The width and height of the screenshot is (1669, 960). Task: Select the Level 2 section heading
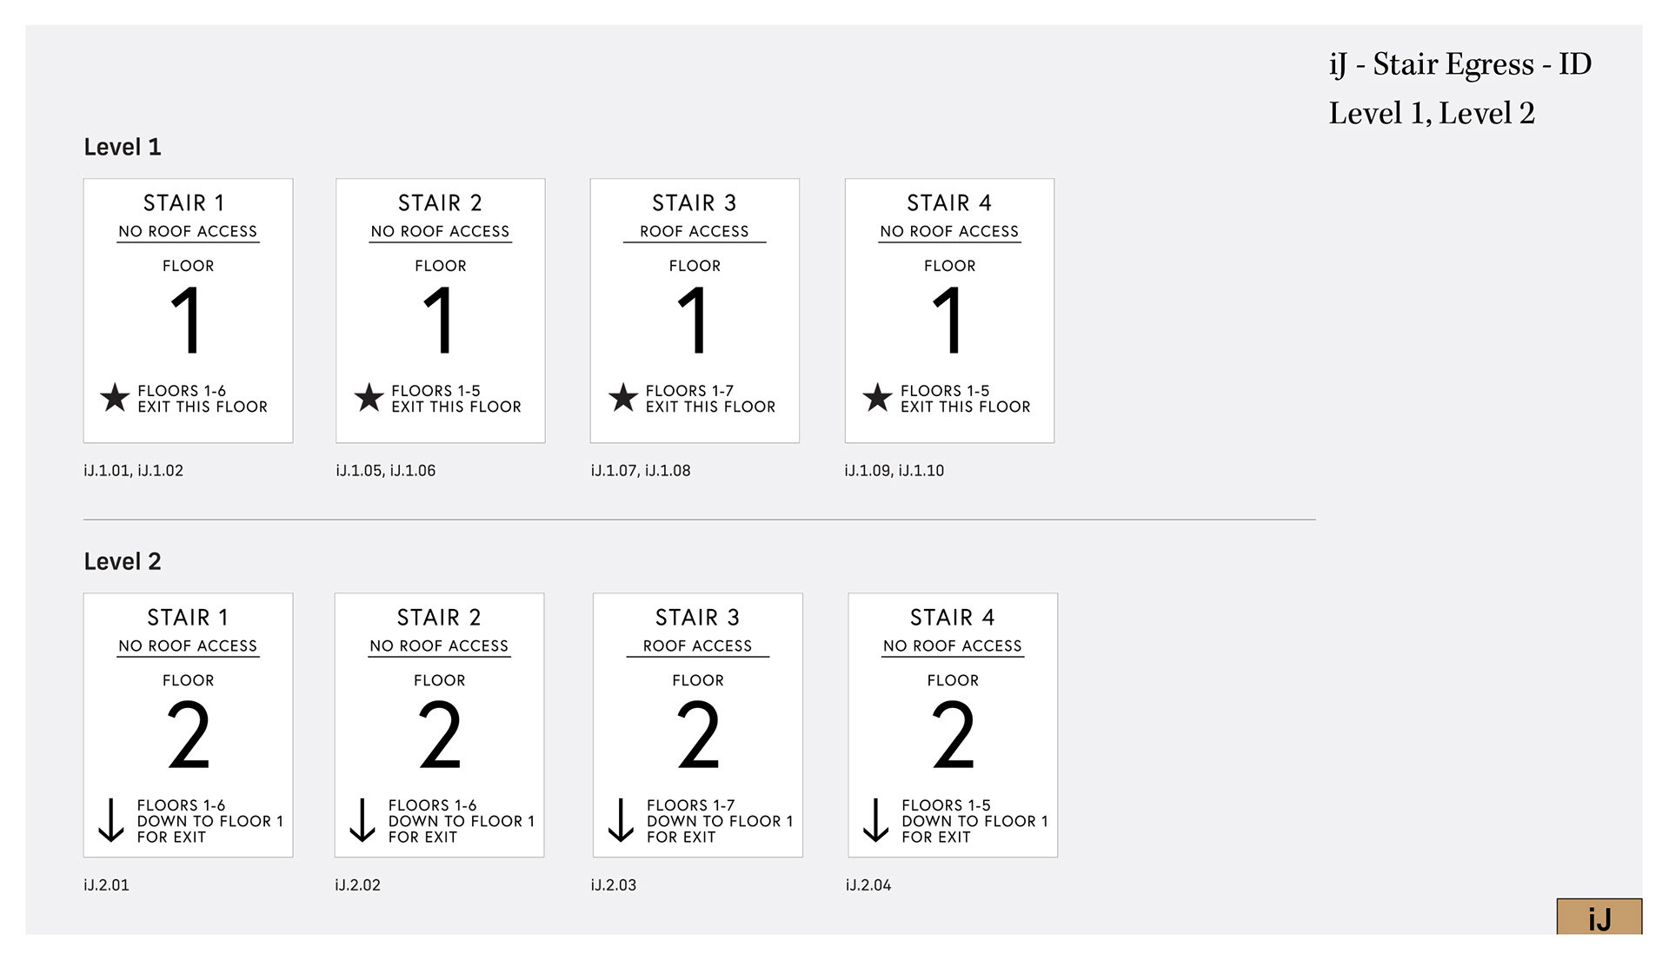click(x=123, y=561)
